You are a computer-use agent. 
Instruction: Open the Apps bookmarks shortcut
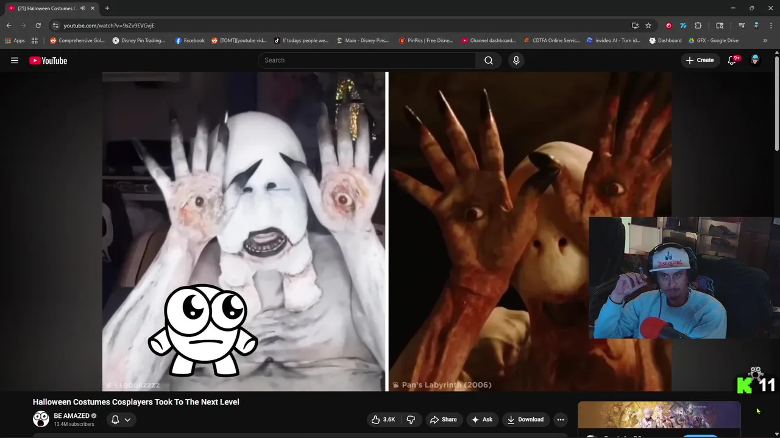tap(15, 41)
